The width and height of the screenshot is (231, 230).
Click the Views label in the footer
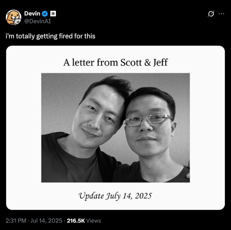tap(93, 221)
